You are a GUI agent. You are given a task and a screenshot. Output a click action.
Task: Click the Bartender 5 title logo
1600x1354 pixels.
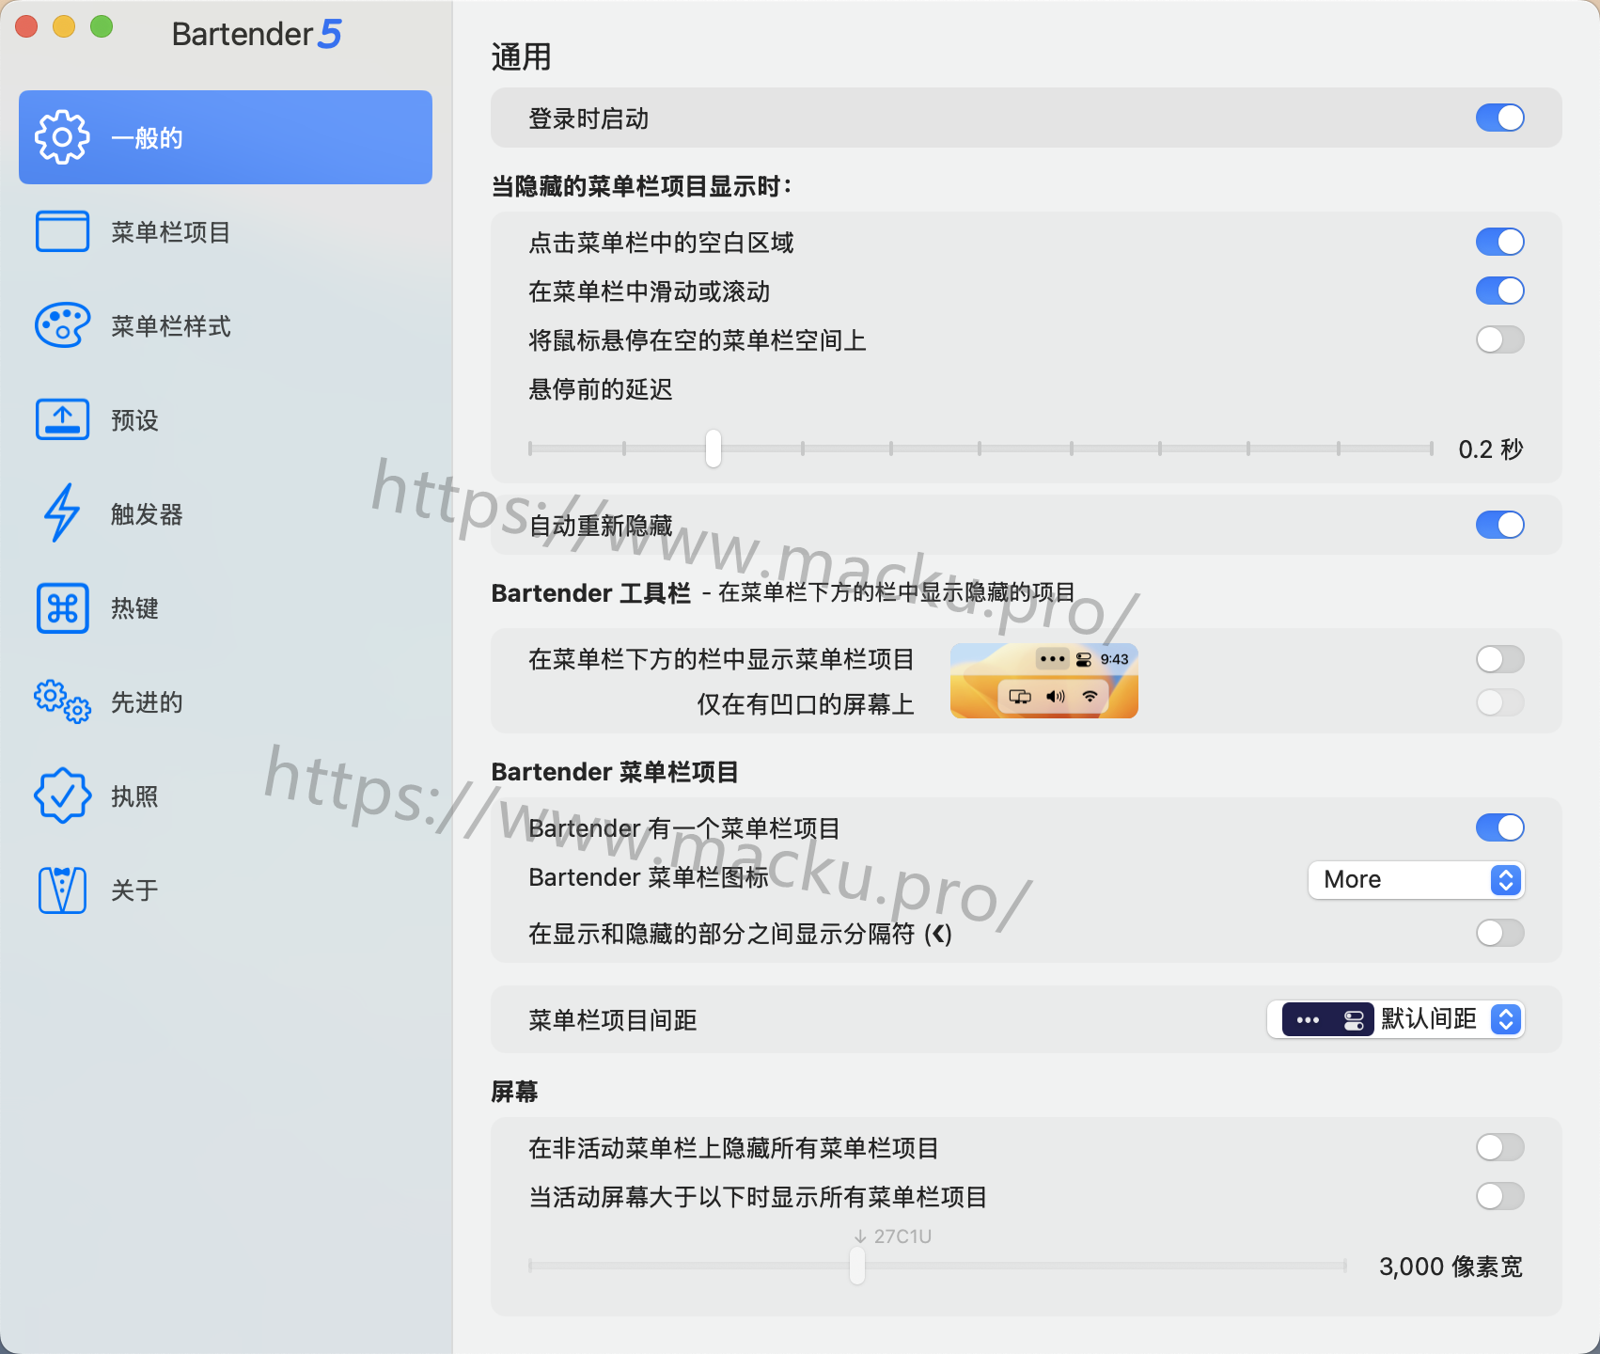257,34
